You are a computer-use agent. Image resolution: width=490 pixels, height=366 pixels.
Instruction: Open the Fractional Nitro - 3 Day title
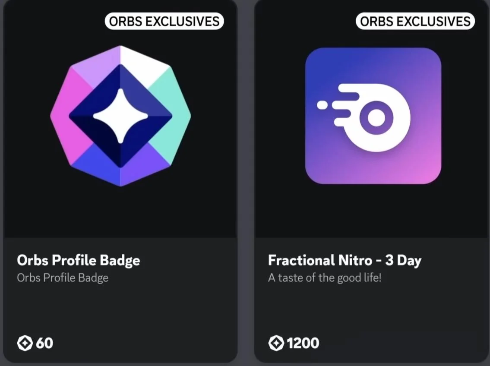coord(345,260)
